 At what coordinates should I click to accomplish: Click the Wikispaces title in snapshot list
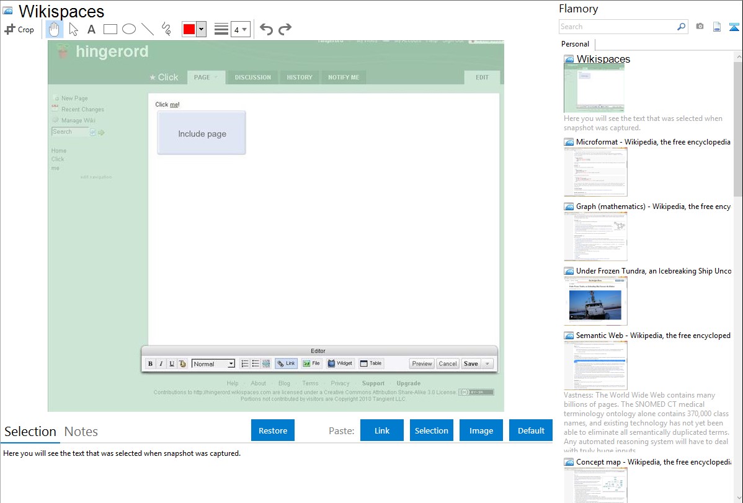(603, 59)
